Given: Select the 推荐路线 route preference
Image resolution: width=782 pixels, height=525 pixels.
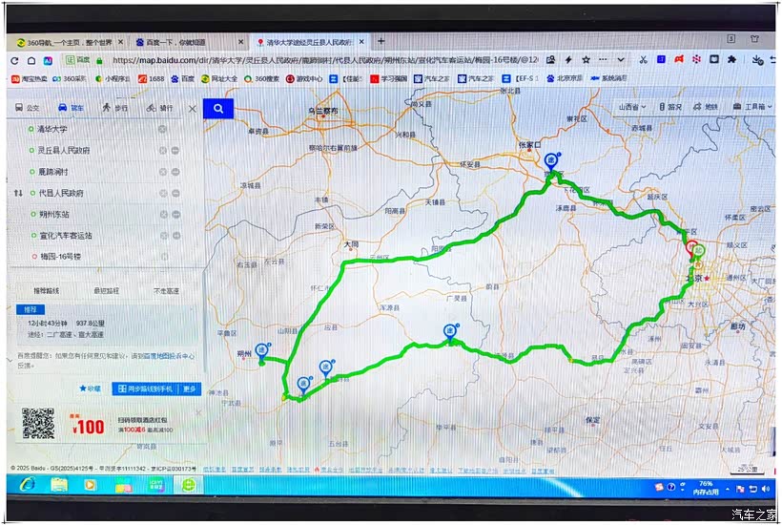Looking at the screenshot, I should [47, 290].
